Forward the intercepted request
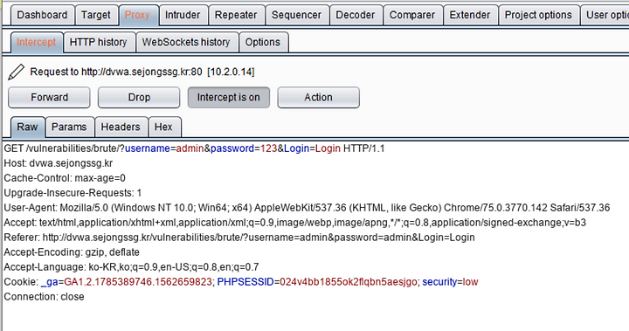Screen dimensions: 629x331 point(49,98)
